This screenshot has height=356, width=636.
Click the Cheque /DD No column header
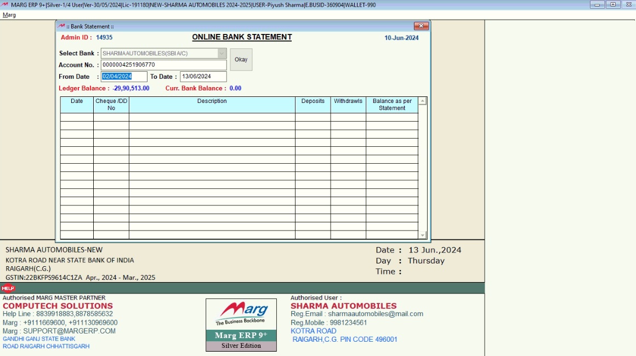111,105
